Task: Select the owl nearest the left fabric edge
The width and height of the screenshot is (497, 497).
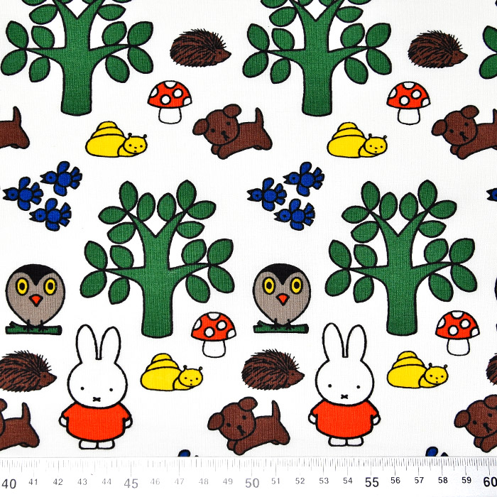Action: click(35, 295)
